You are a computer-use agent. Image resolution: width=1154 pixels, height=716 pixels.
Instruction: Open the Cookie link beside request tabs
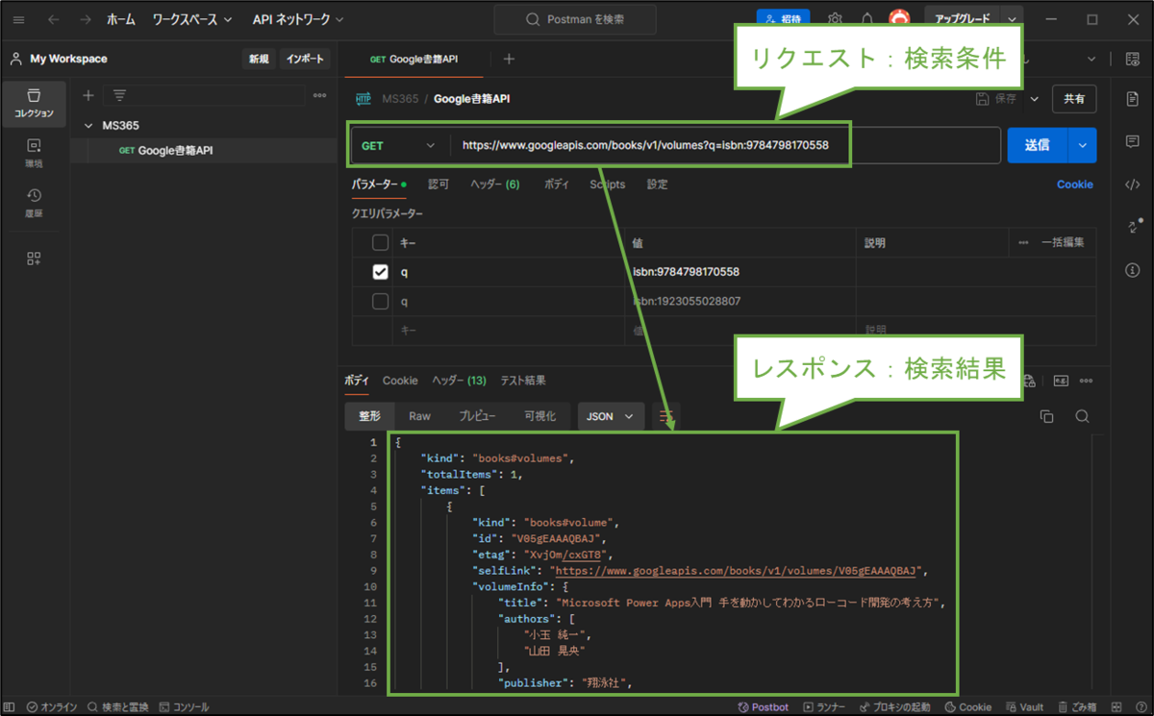pyautogui.click(x=1074, y=185)
